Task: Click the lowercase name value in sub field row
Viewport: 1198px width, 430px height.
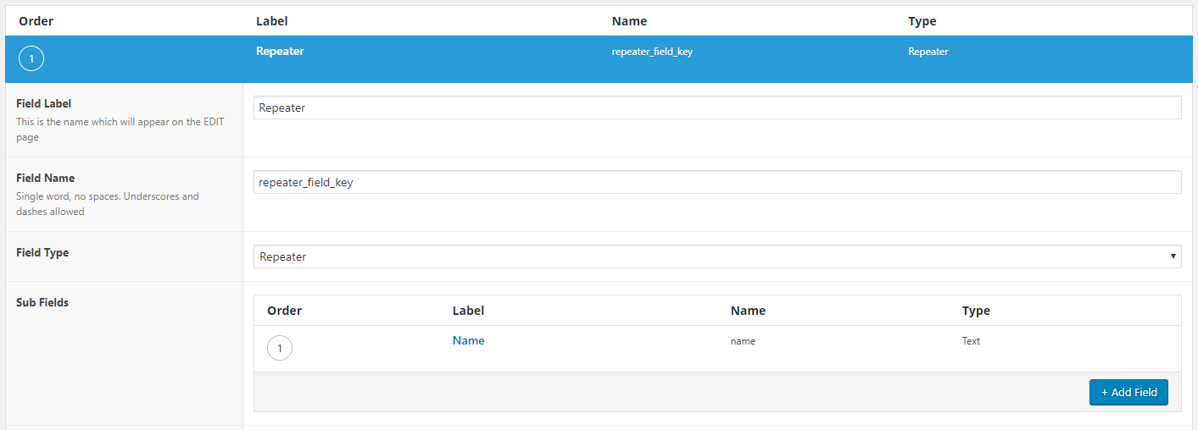Action: tap(743, 341)
